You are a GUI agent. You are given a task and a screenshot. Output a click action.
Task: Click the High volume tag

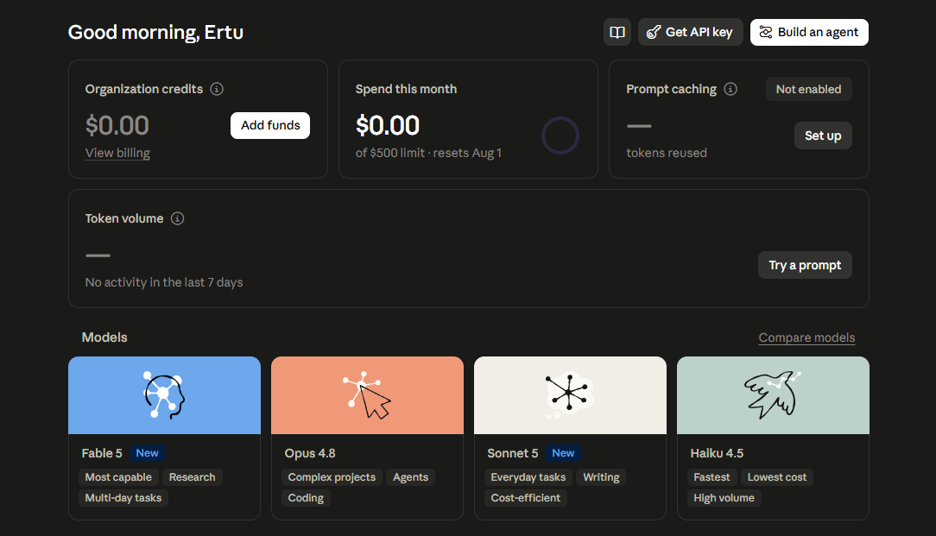tap(724, 498)
